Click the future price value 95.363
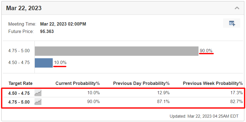 pyautogui.click(x=47, y=32)
